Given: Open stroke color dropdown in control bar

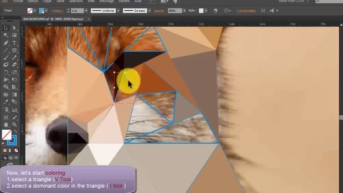Looking at the screenshot, I should (x=46, y=11).
